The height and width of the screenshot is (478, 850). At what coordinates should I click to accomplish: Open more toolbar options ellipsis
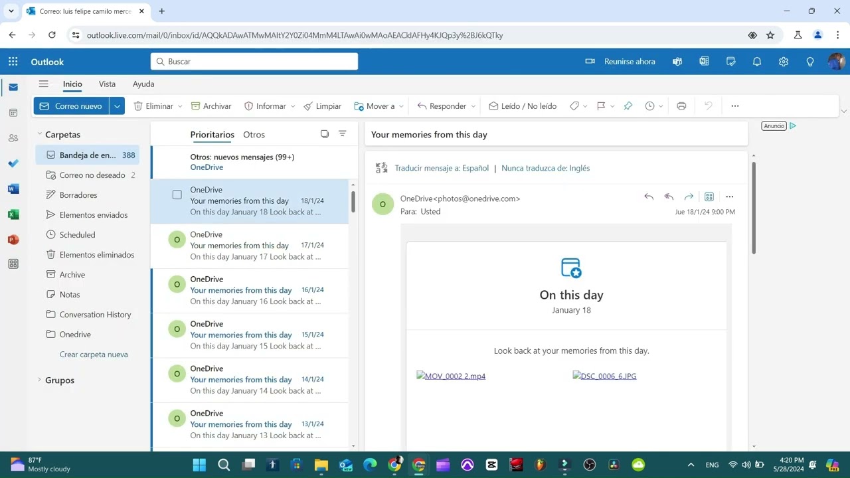(734, 106)
